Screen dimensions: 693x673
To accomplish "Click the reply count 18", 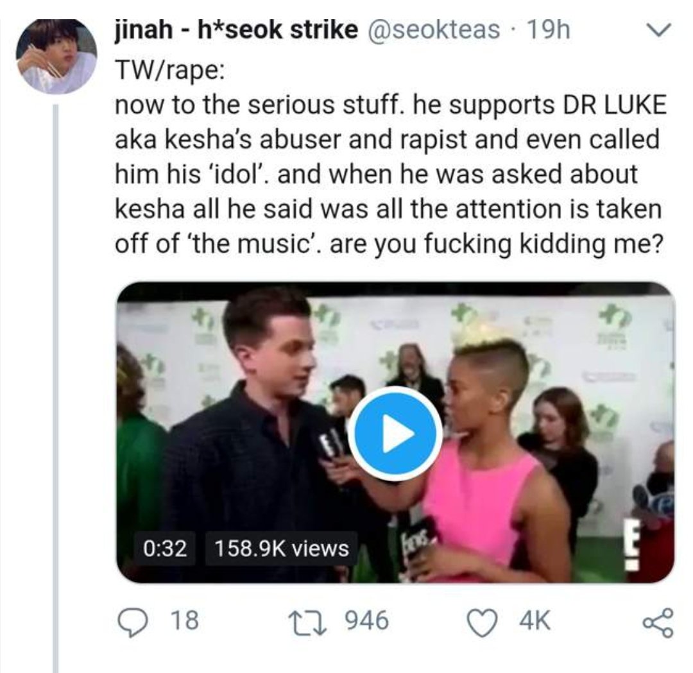I will click(x=185, y=620).
